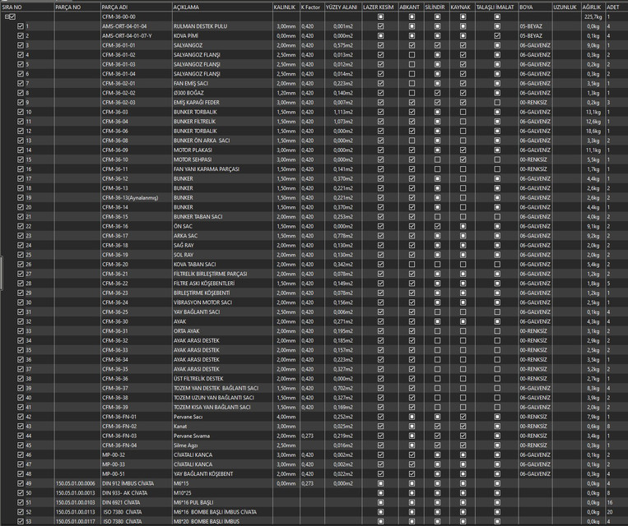Image resolution: width=628 pixels, height=526 pixels.
Task: Click the BOYA column header
Action: click(x=527, y=7)
